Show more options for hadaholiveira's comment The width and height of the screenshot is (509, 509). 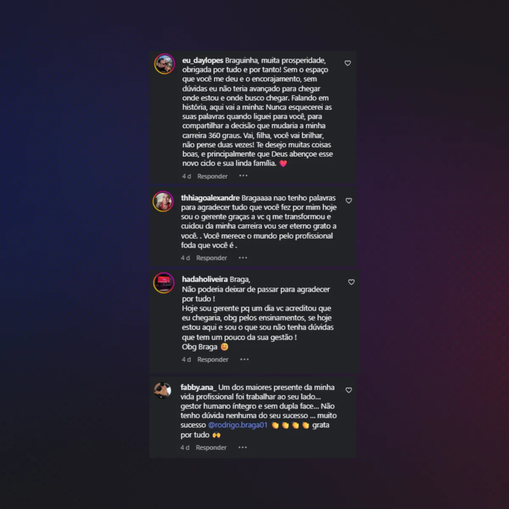(244, 359)
